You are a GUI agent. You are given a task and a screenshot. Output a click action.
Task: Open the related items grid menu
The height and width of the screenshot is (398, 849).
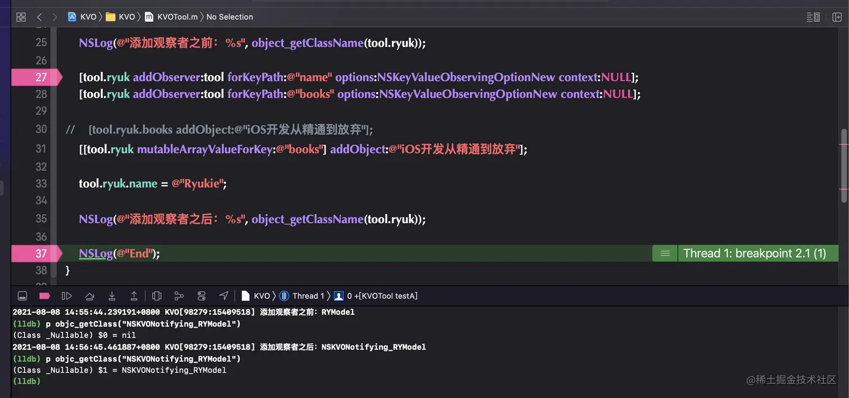pos(21,17)
